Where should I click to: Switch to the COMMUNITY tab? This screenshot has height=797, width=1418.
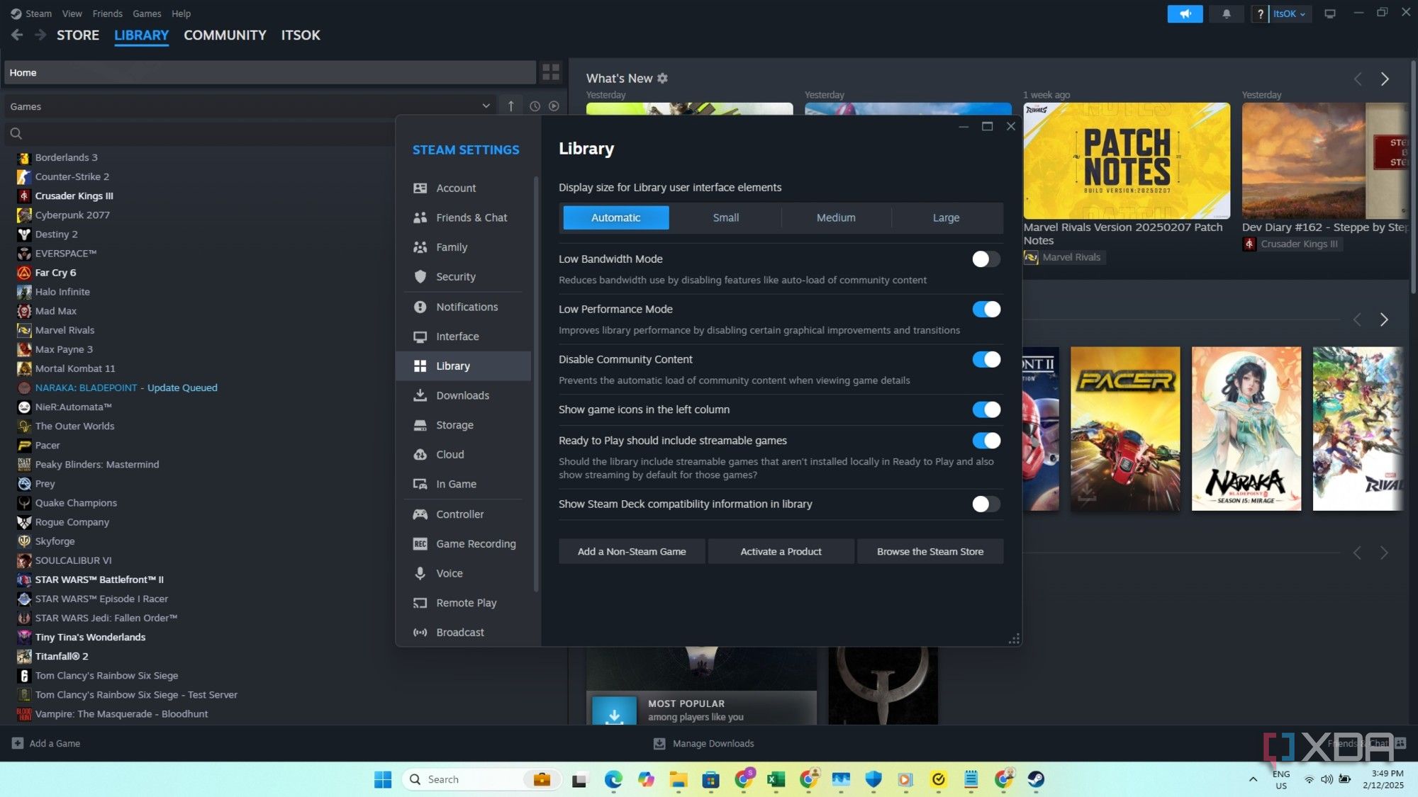[225, 35]
